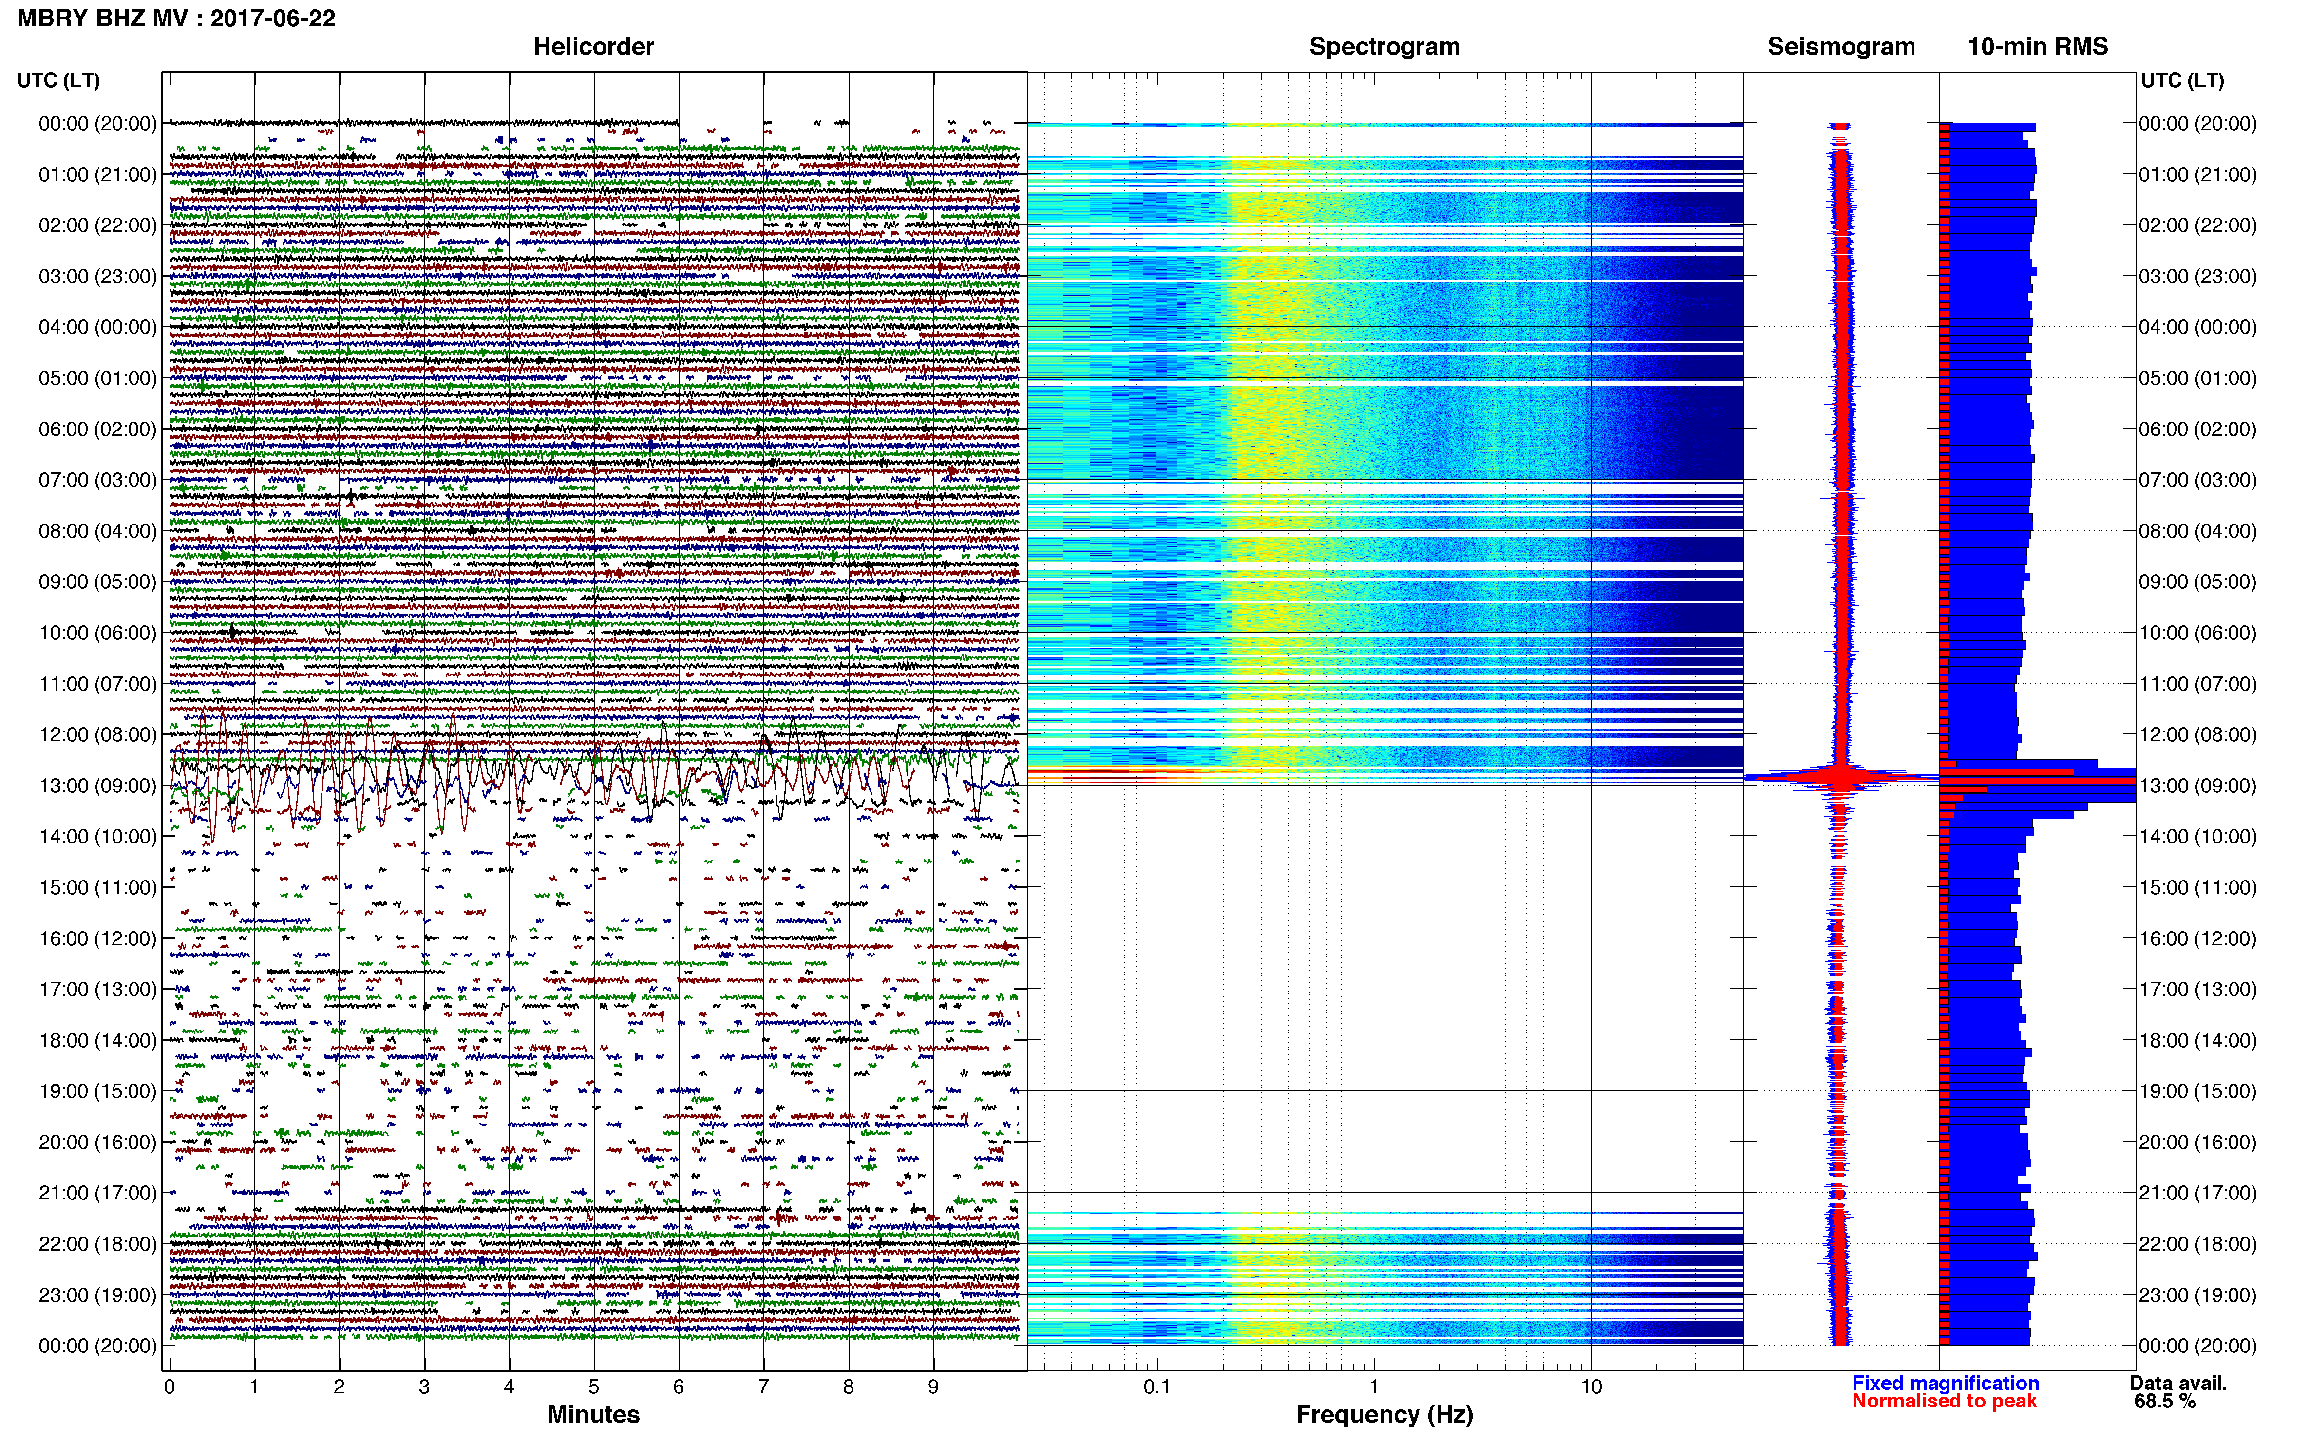Click the longest red RMS bar near 13:00
Screen dimensions: 2309x1443
(x=2038, y=782)
